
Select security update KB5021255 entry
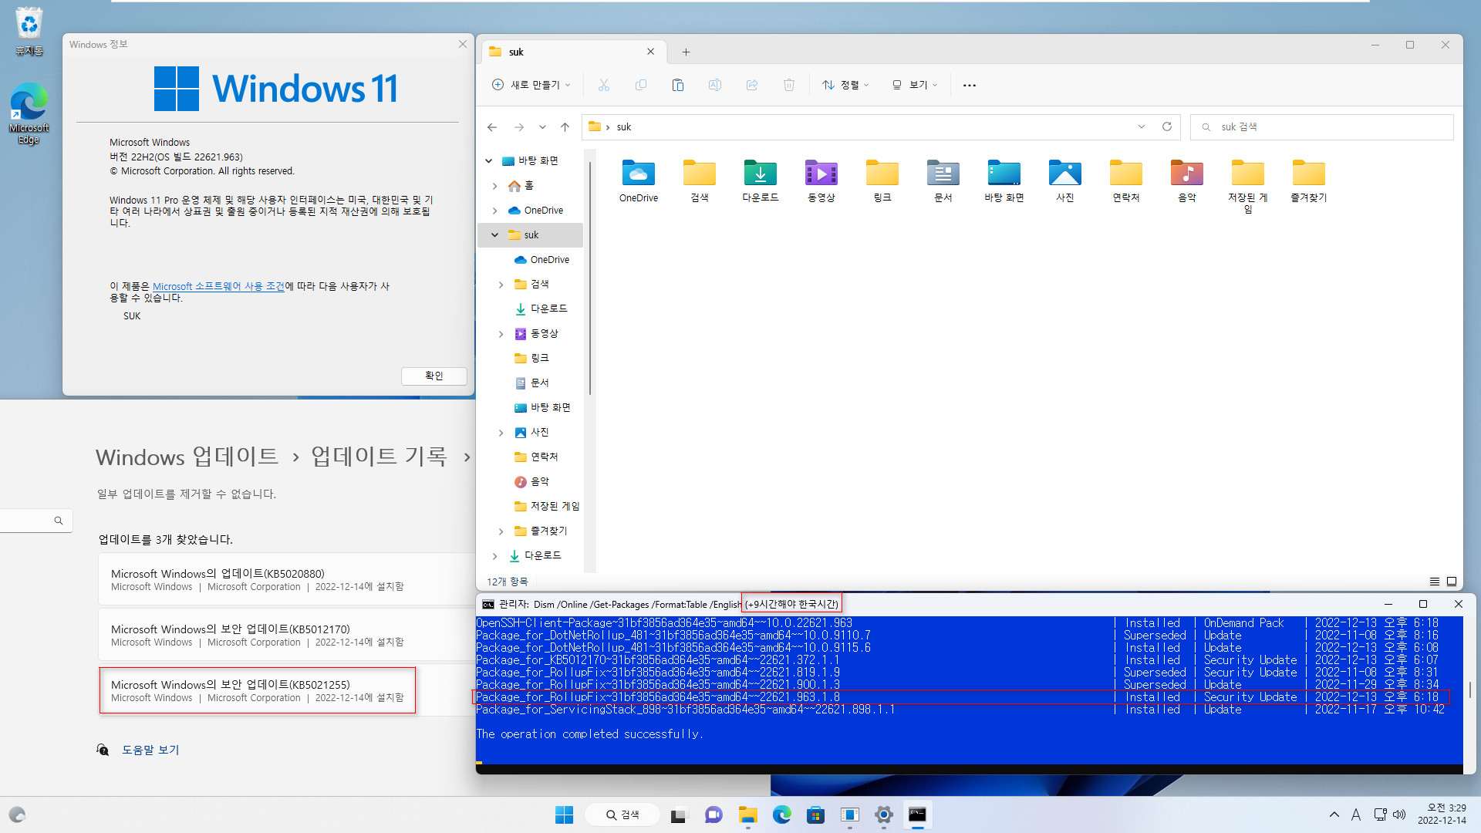[x=287, y=690]
